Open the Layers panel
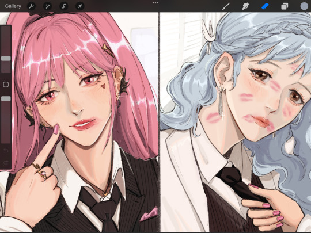The image size is (311, 233). (x=285, y=6)
